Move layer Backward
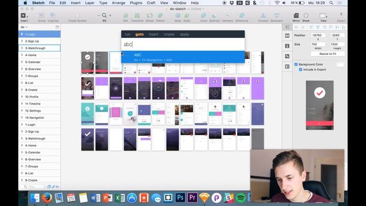 (x=277, y=15)
